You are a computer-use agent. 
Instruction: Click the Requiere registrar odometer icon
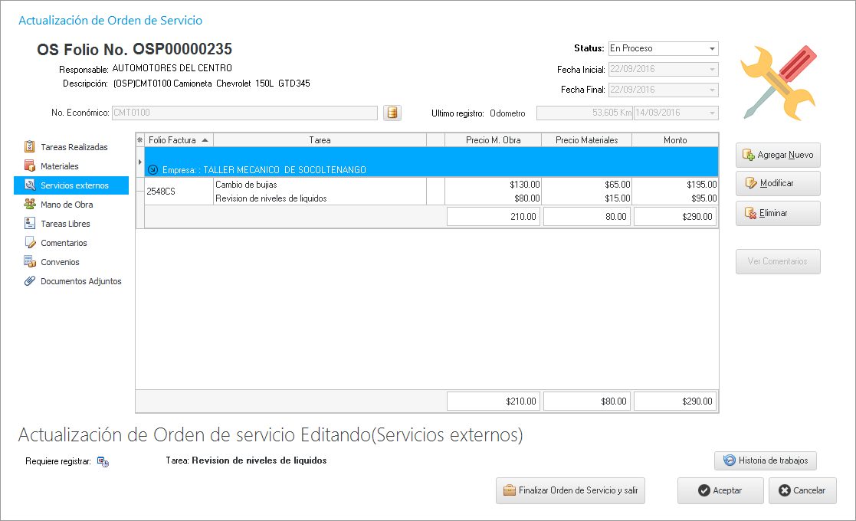click(103, 461)
